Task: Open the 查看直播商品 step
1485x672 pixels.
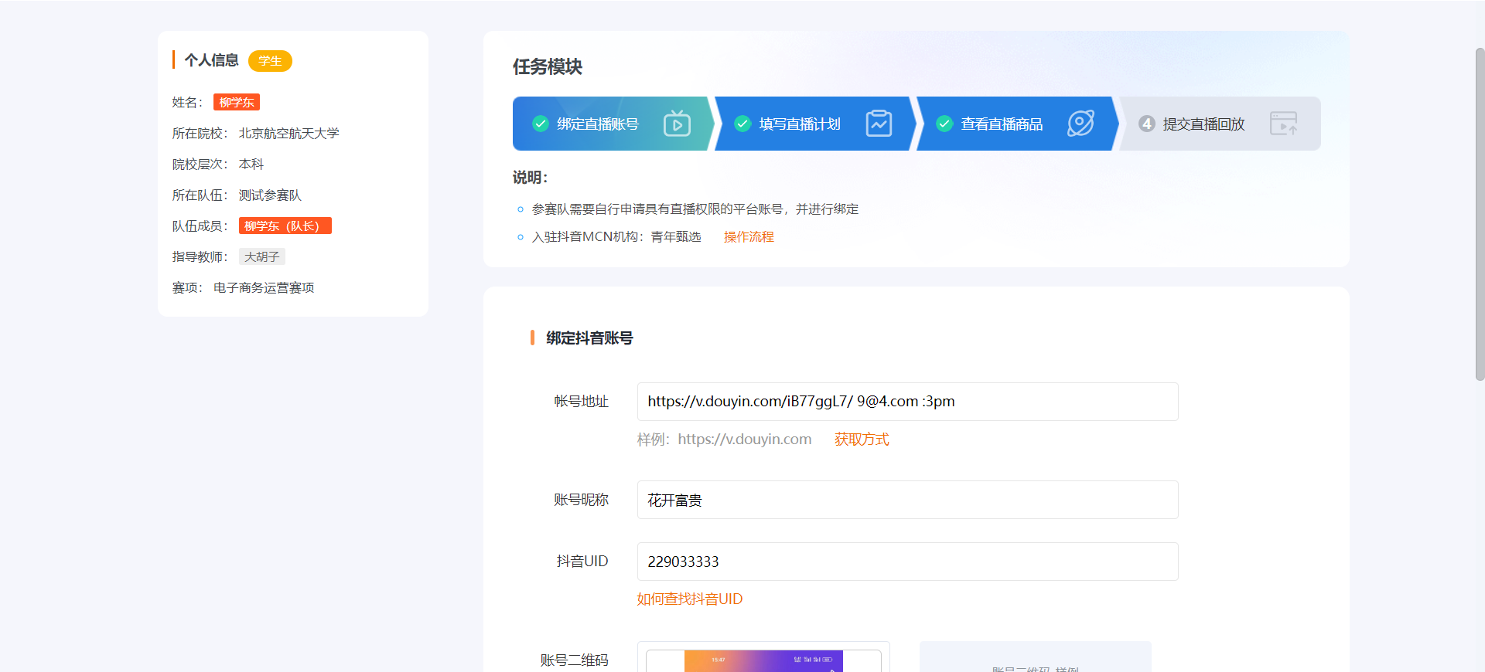Action: (1016, 124)
